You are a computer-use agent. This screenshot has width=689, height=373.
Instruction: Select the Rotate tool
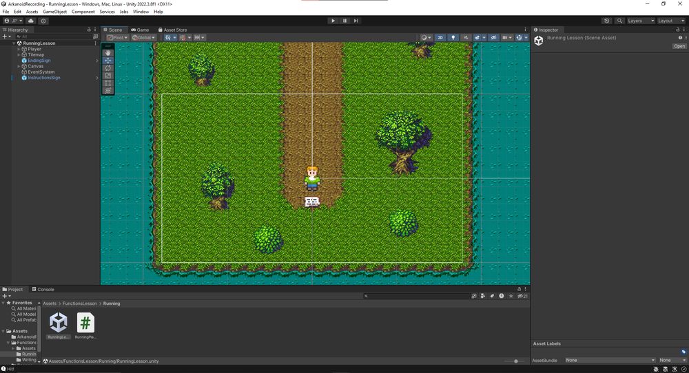(x=107, y=68)
